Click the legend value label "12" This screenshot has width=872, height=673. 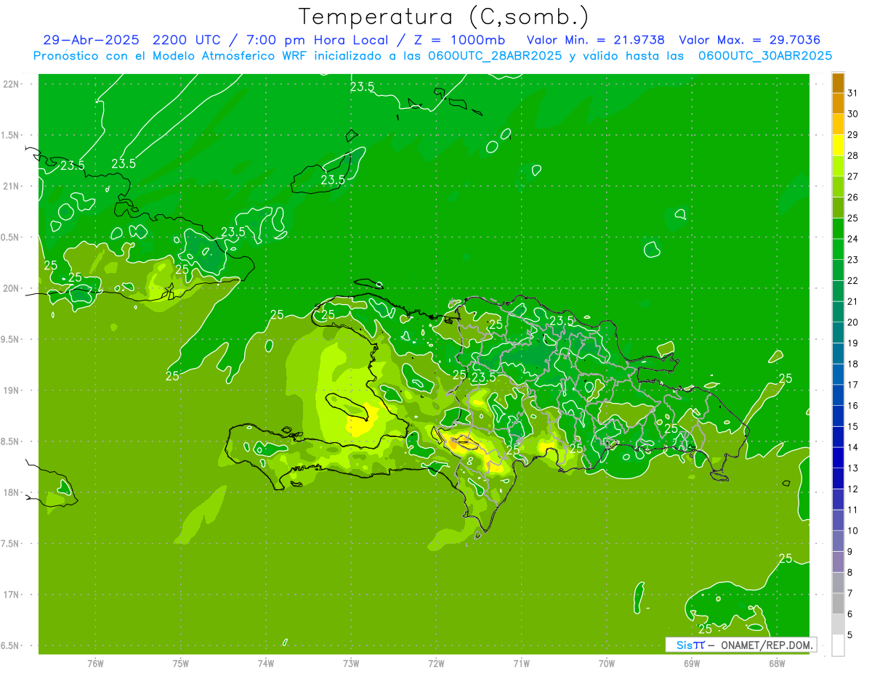coord(852,489)
